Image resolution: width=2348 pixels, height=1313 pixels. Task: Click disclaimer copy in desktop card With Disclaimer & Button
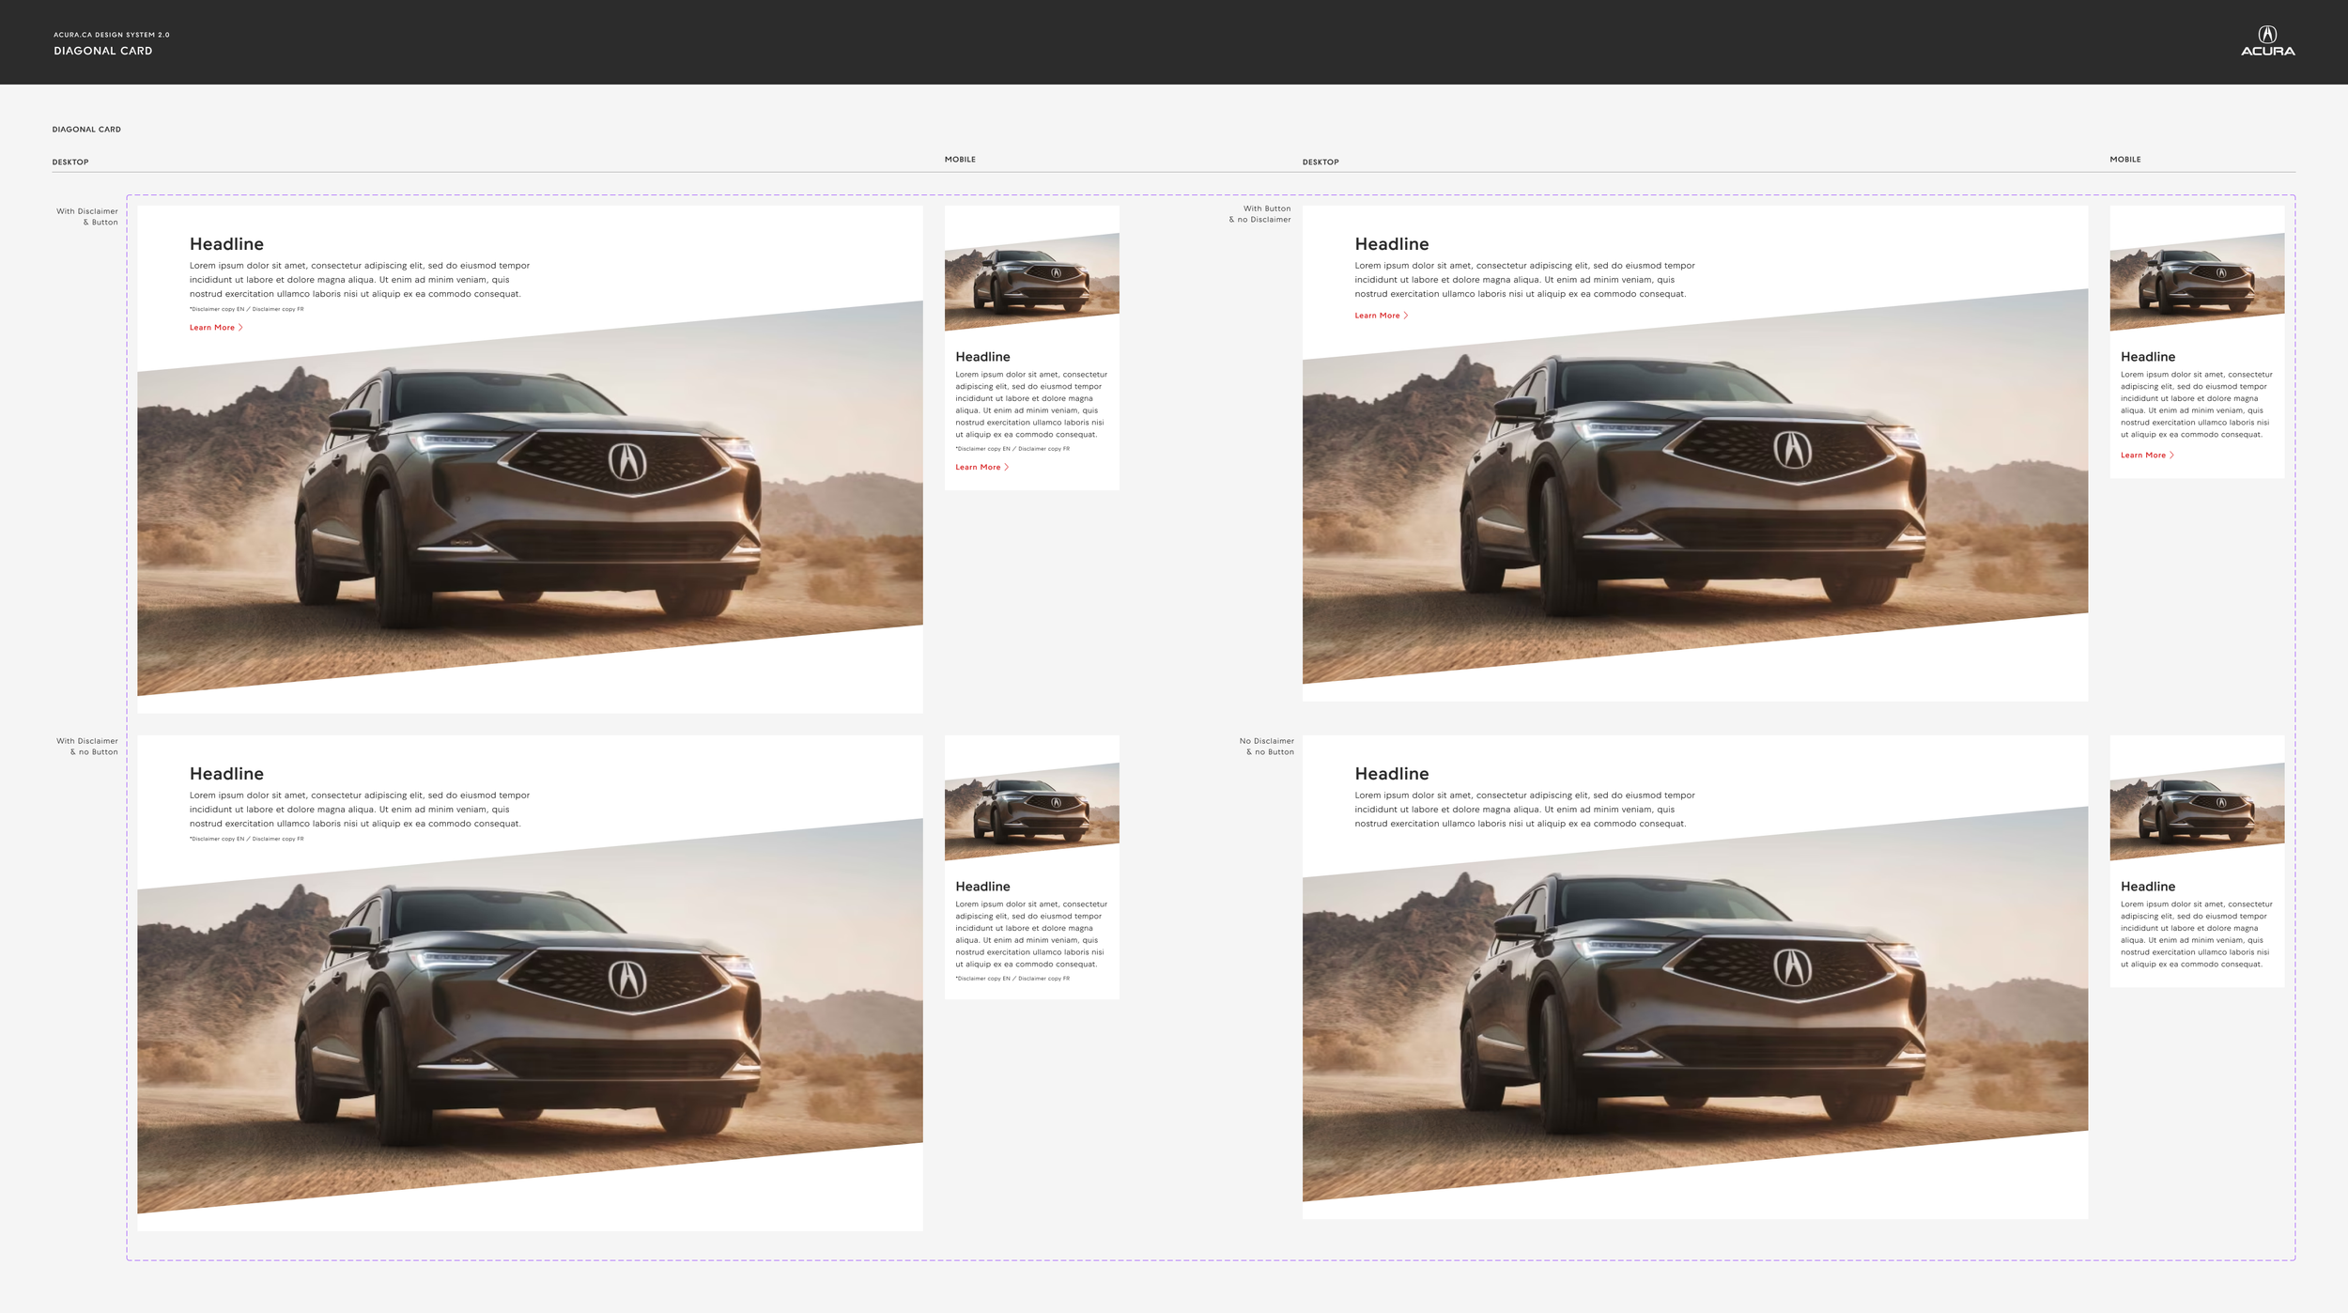coord(246,309)
